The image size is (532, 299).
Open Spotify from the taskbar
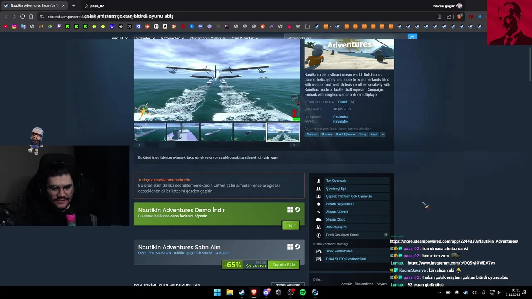(x=303, y=292)
